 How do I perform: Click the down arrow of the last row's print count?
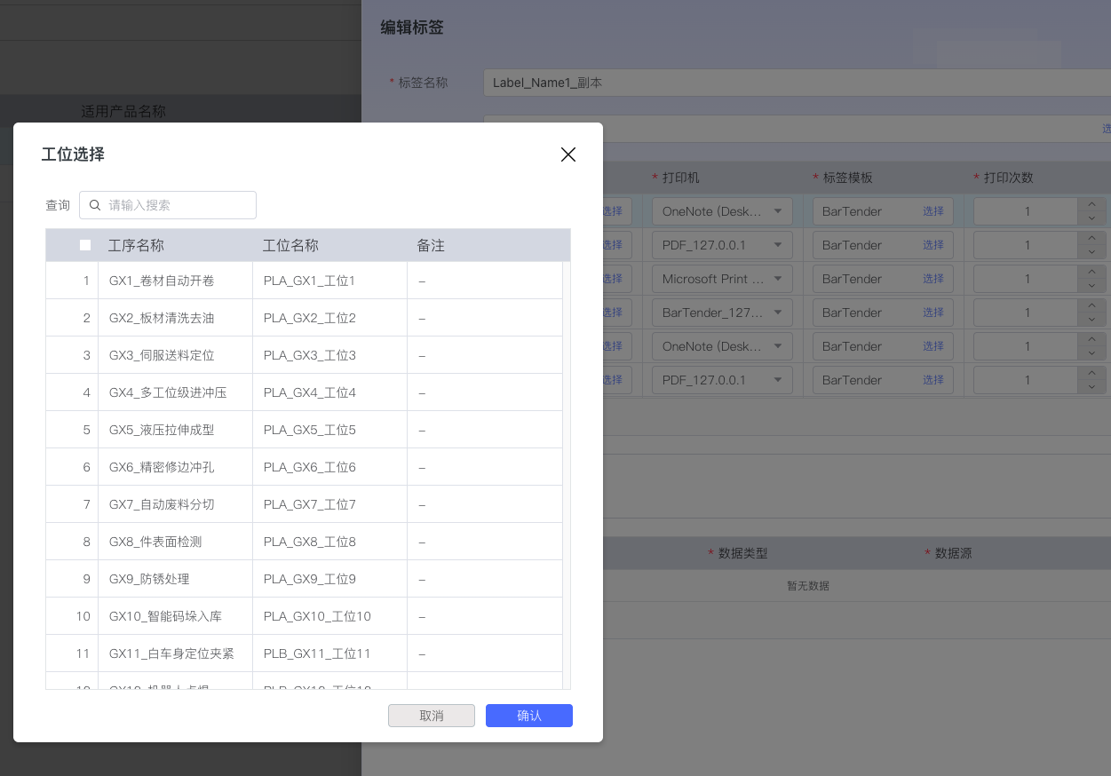click(x=1091, y=387)
